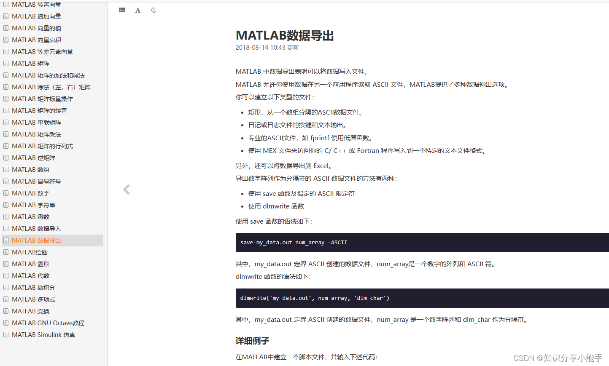
Task: Select MATLAB 数据导入 in the sidebar
Action: [x=36, y=229]
